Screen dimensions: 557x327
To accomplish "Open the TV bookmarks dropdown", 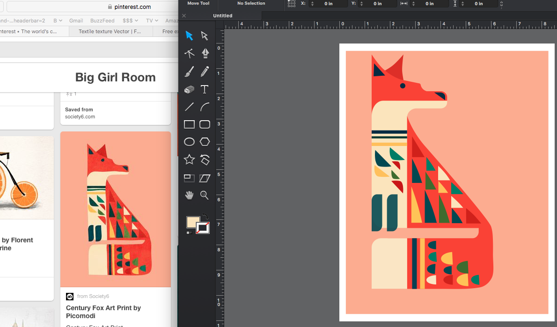I will tap(152, 21).
